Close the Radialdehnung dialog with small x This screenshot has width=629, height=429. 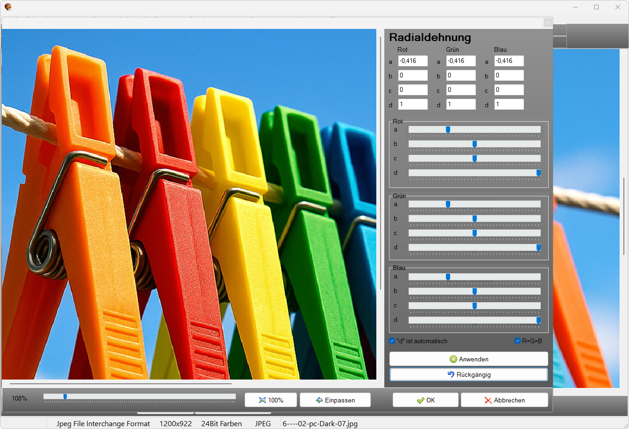click(548, 23)
